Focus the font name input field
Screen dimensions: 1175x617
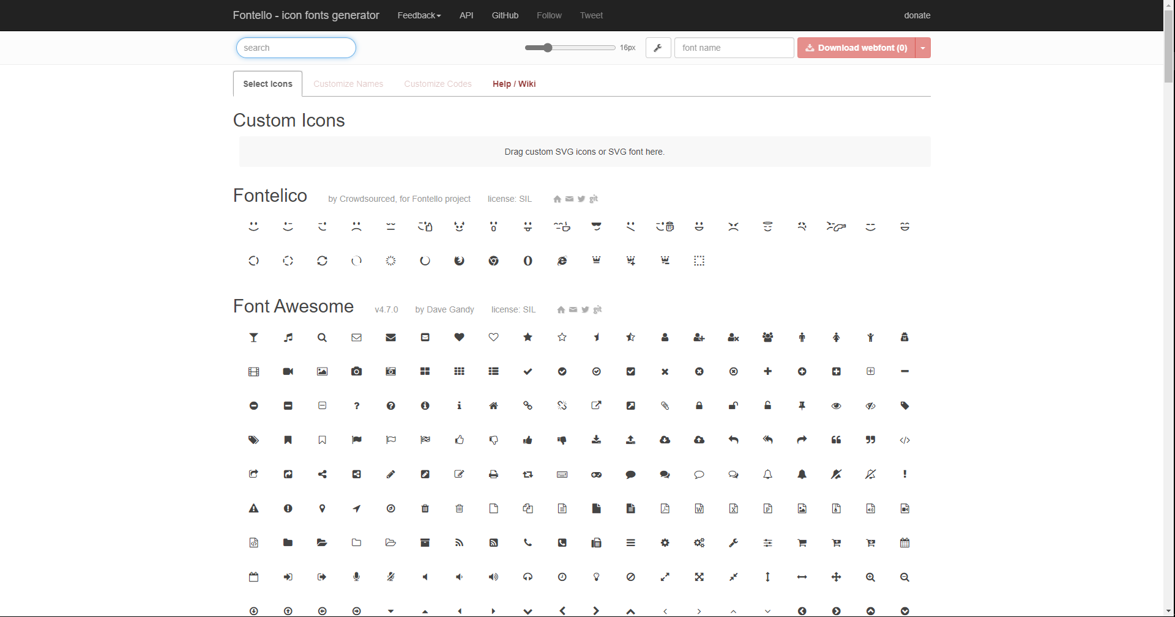pyautogui.click(x=734, y=48)
